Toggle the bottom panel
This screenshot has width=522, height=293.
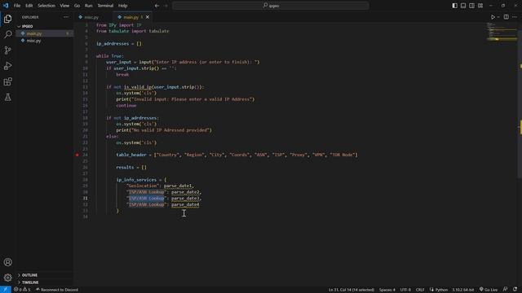pyautogui.click(x=463, y=6)
